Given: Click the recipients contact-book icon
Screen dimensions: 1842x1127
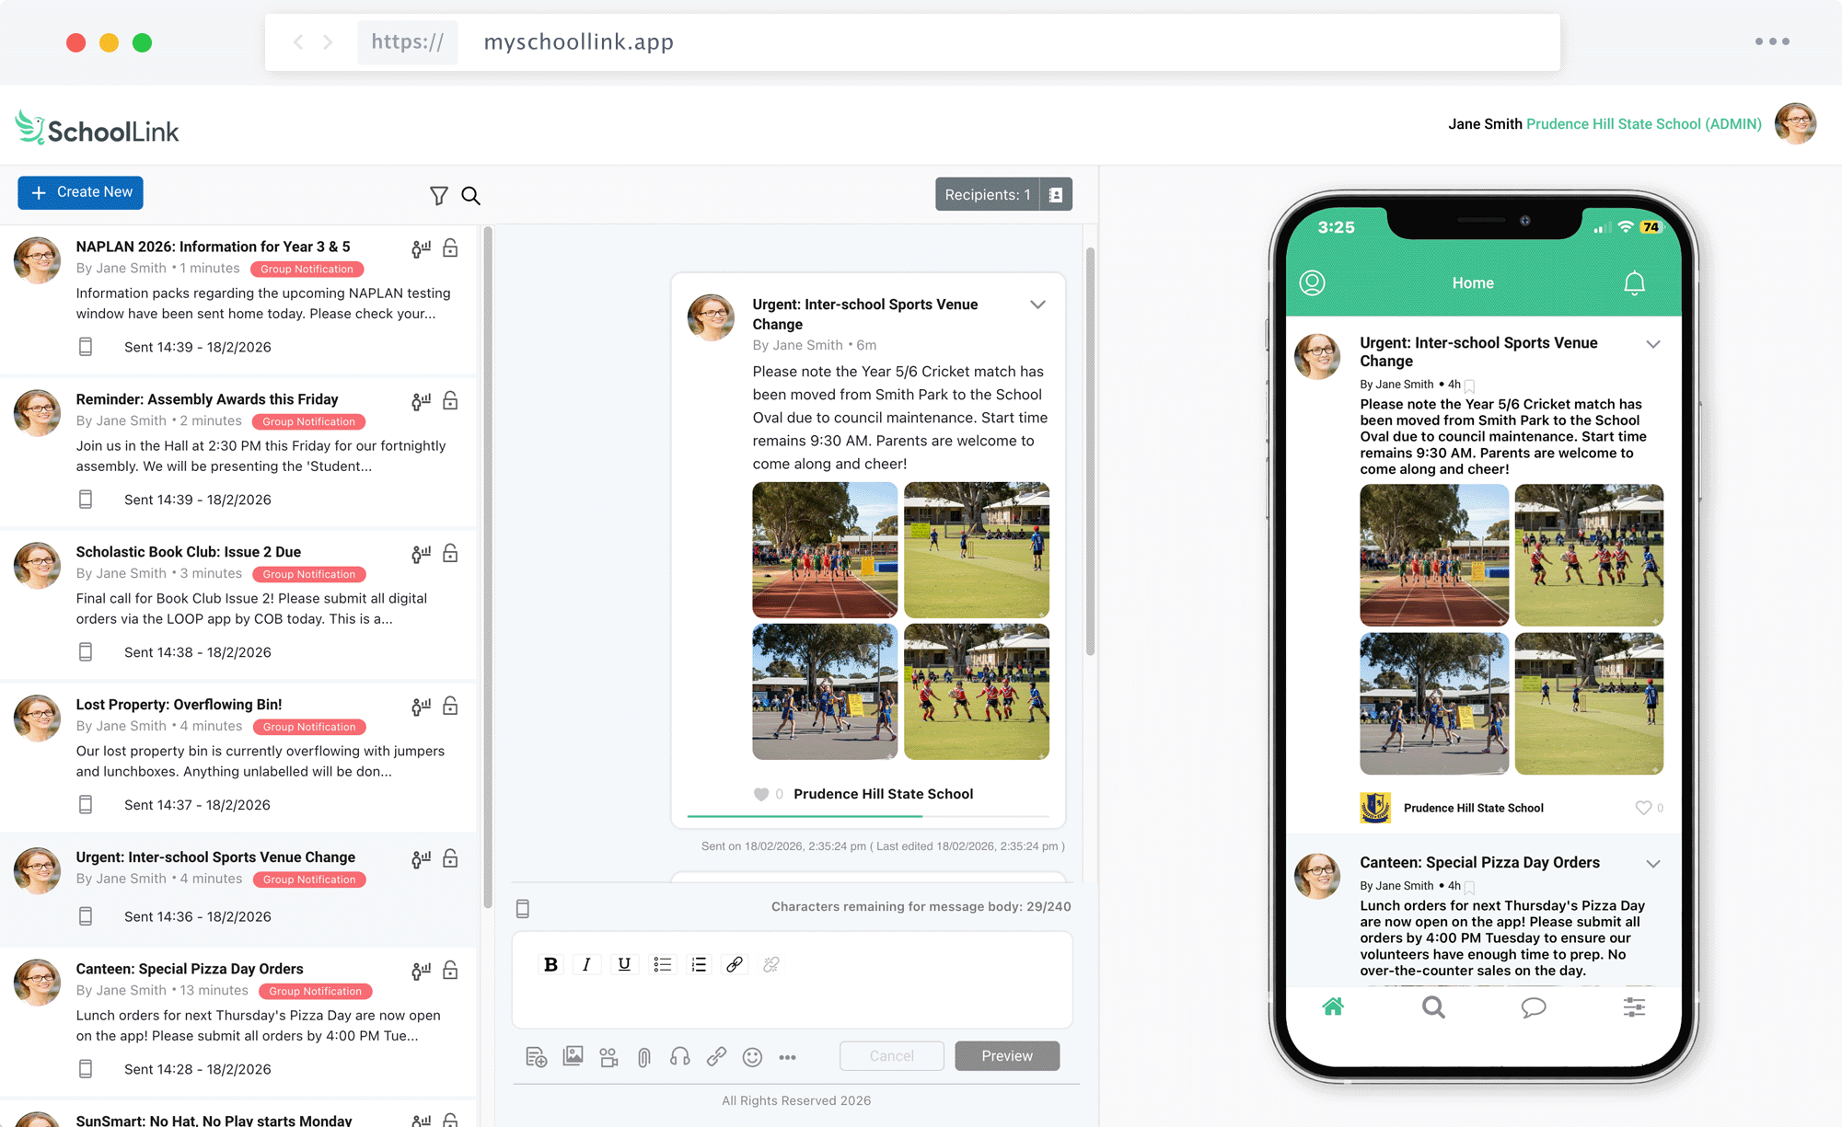Looking at the screenshot, I should point(1056,195).
